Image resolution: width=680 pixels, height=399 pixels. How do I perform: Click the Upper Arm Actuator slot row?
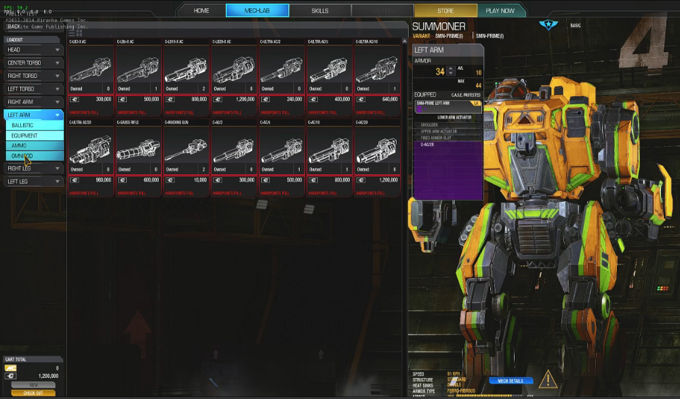[x=447, y=131]
